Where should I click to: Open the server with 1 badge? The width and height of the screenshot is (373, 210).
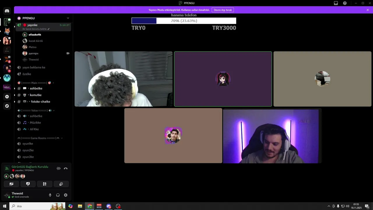pyautogui.click(x=7, y=69)
